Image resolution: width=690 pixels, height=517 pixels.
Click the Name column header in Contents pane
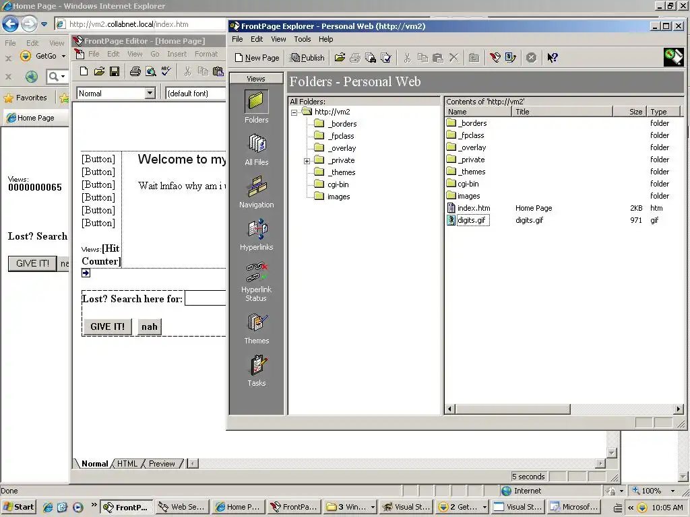click(478, 112)
